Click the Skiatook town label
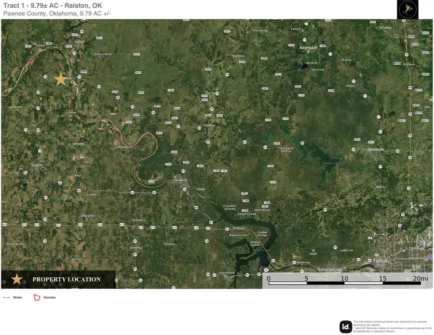 pos(376,149)
